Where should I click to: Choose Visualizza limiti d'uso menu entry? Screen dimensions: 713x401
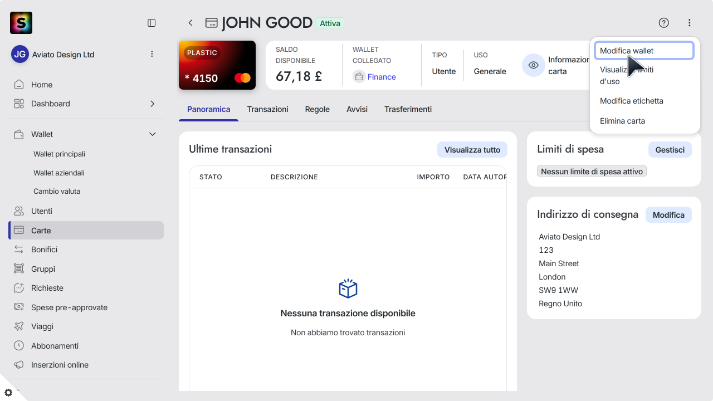pyautogui.click(x=644, y=76)
